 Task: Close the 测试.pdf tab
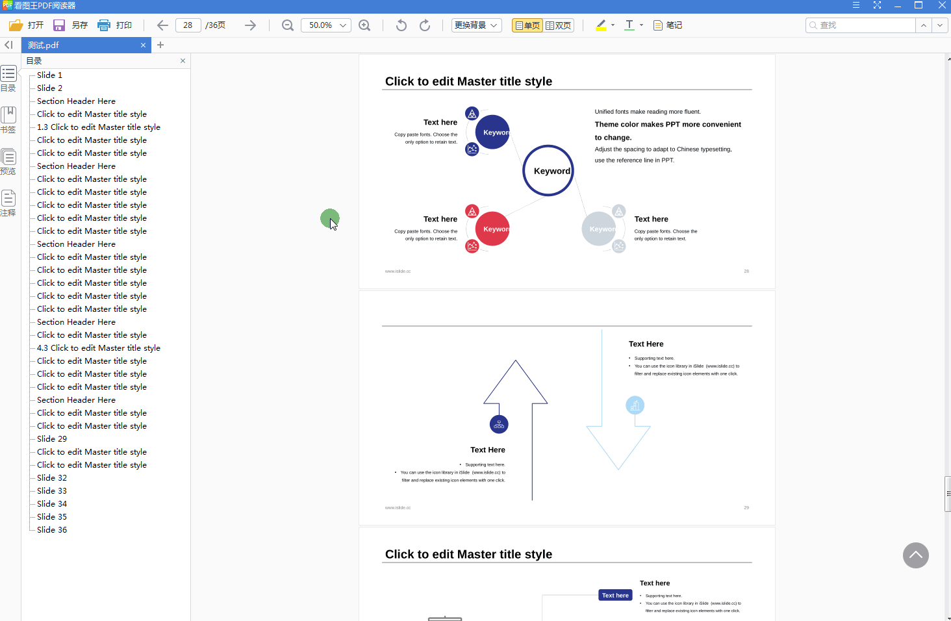coord(143,45)
